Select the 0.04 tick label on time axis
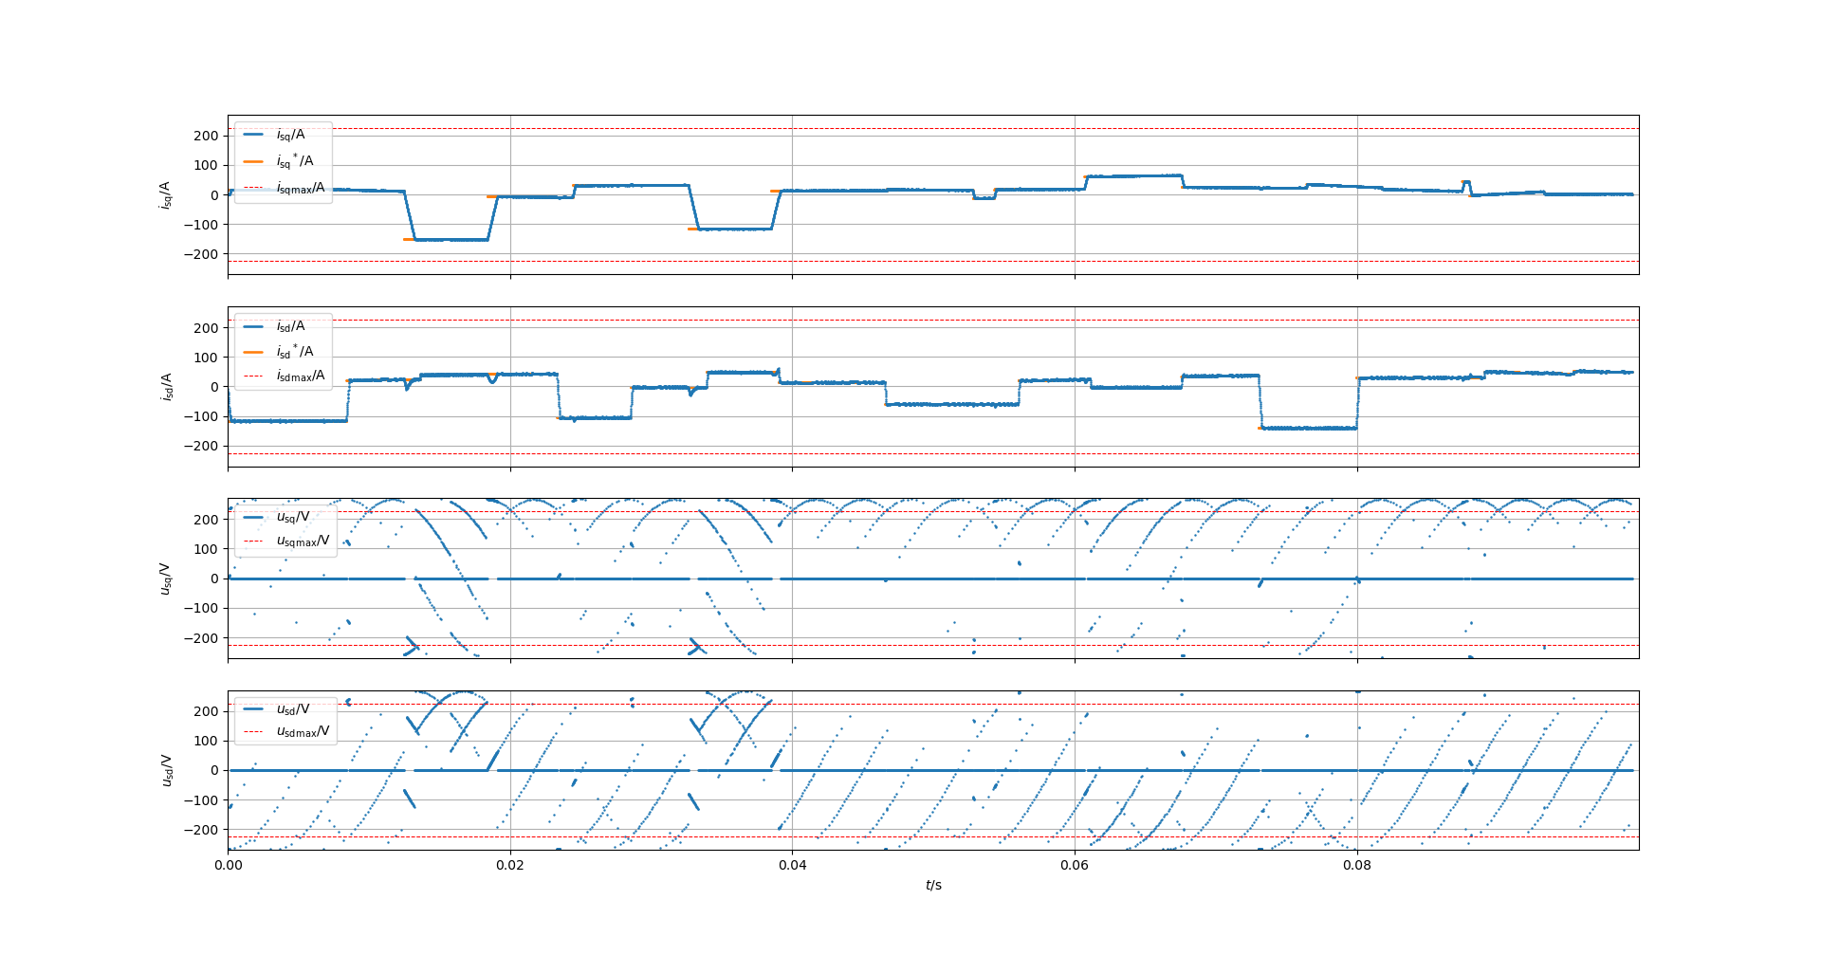 tap(794, 866)
